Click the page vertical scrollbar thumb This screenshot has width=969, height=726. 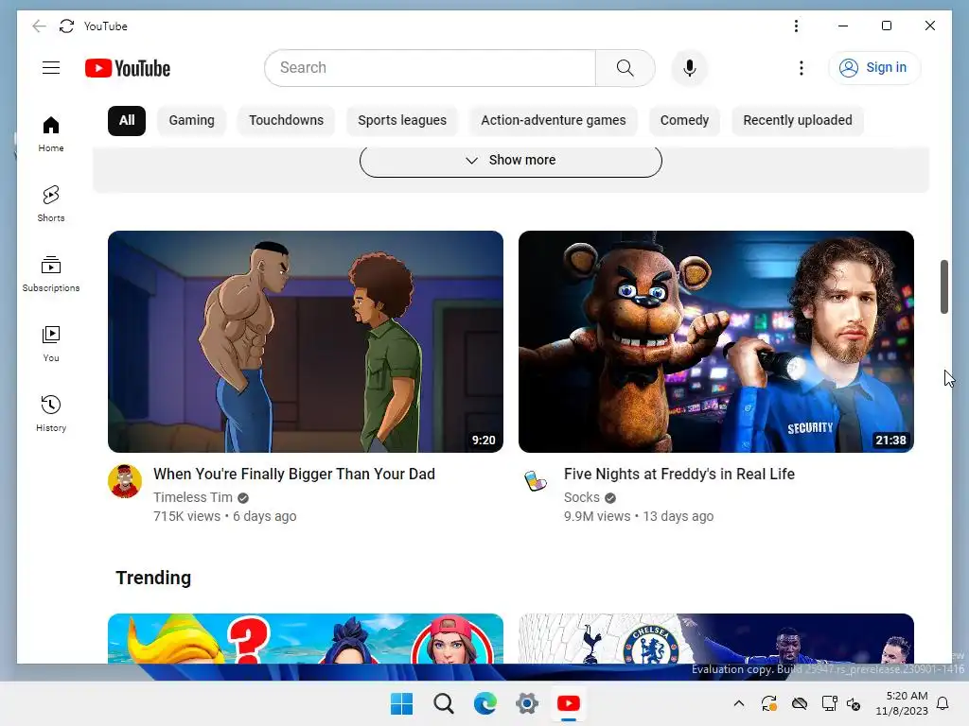click(943, 286)
